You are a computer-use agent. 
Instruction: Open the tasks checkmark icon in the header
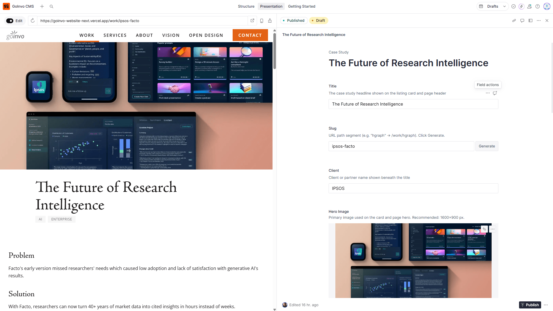tap(514, 6)
